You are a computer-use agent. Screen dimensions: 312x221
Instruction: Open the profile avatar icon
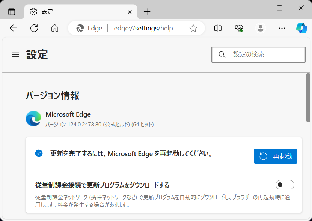[260, 28]
